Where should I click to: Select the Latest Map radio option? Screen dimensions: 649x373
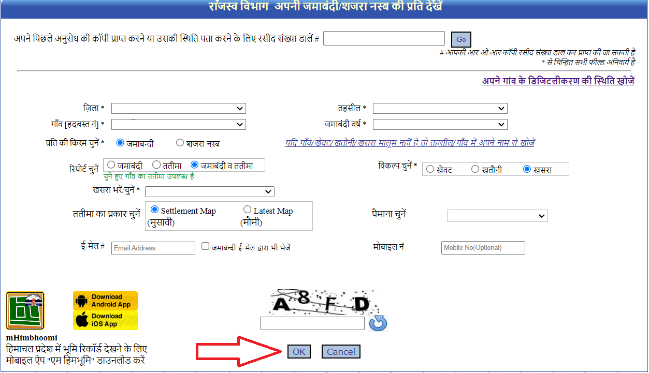[248, 210]
